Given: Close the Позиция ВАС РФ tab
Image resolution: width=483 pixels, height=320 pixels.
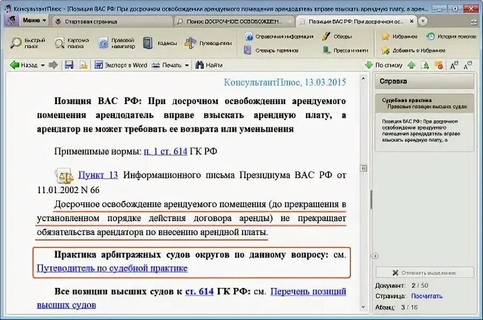Looking at the screenshot, I should click(412, 21).
